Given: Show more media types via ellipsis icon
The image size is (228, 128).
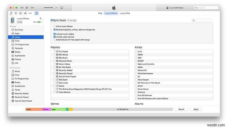Looking at the screenshot, I should (x=30, y=13).
